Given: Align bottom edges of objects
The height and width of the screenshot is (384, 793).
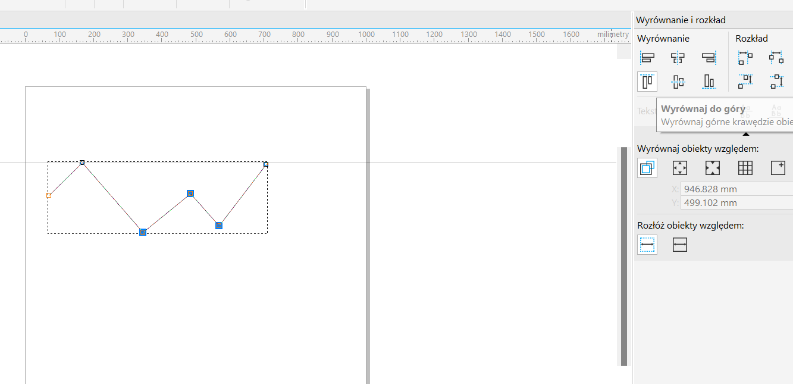Looking at the screenshot, I should point(709,81).
